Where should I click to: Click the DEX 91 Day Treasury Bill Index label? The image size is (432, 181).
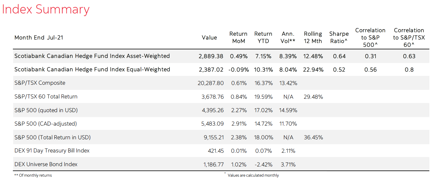(x=52, y=151)
